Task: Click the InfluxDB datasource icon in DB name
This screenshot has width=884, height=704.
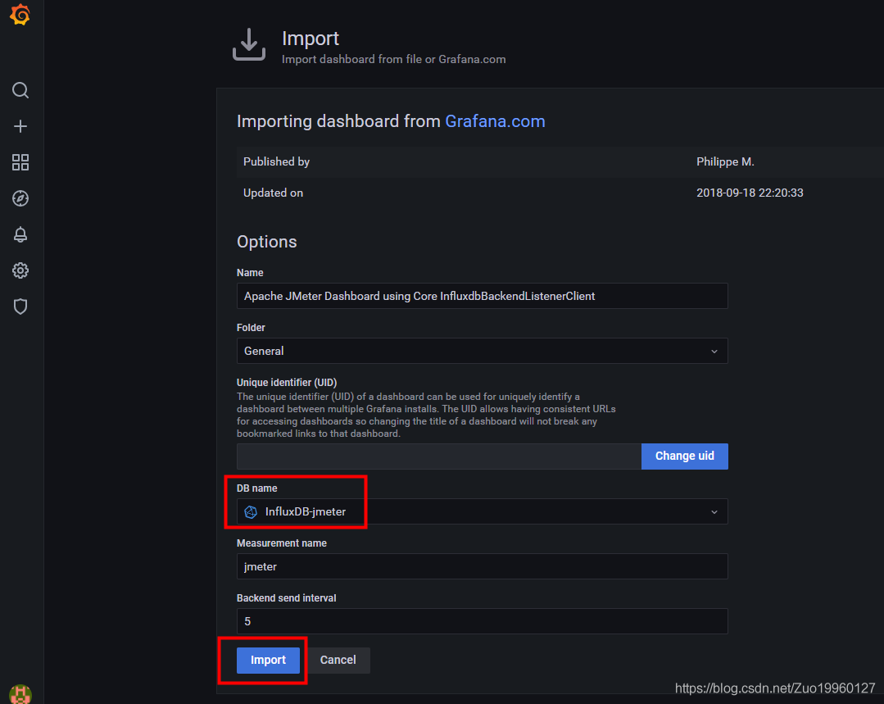Action: point(251,511)
